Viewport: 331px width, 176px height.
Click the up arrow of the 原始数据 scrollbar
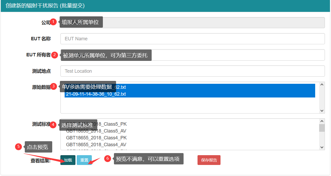322,84
